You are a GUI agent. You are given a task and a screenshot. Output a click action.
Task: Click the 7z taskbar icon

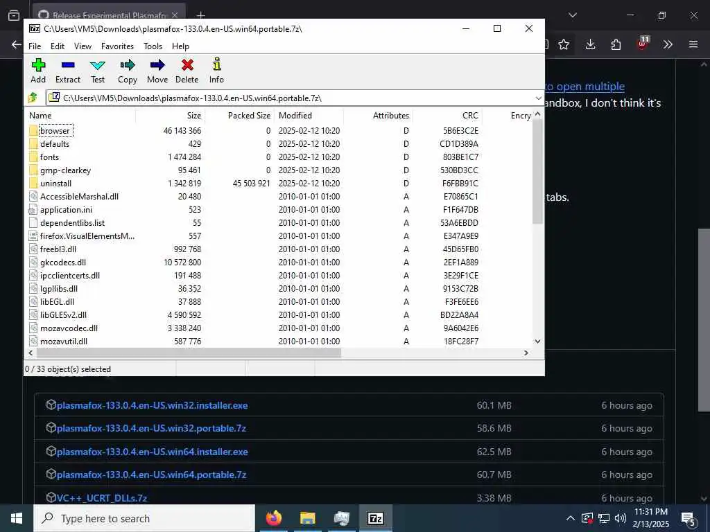(x=375, y=518)
